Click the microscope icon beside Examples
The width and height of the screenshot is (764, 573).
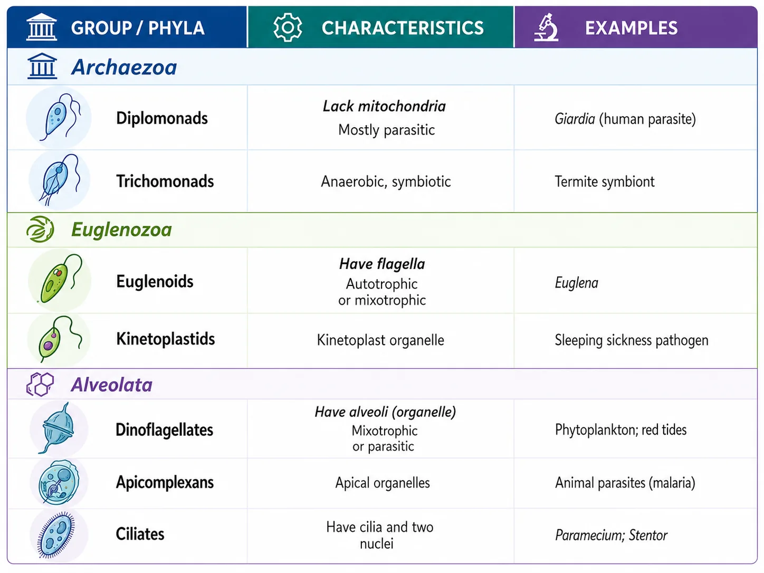click(x=546, y=27)
